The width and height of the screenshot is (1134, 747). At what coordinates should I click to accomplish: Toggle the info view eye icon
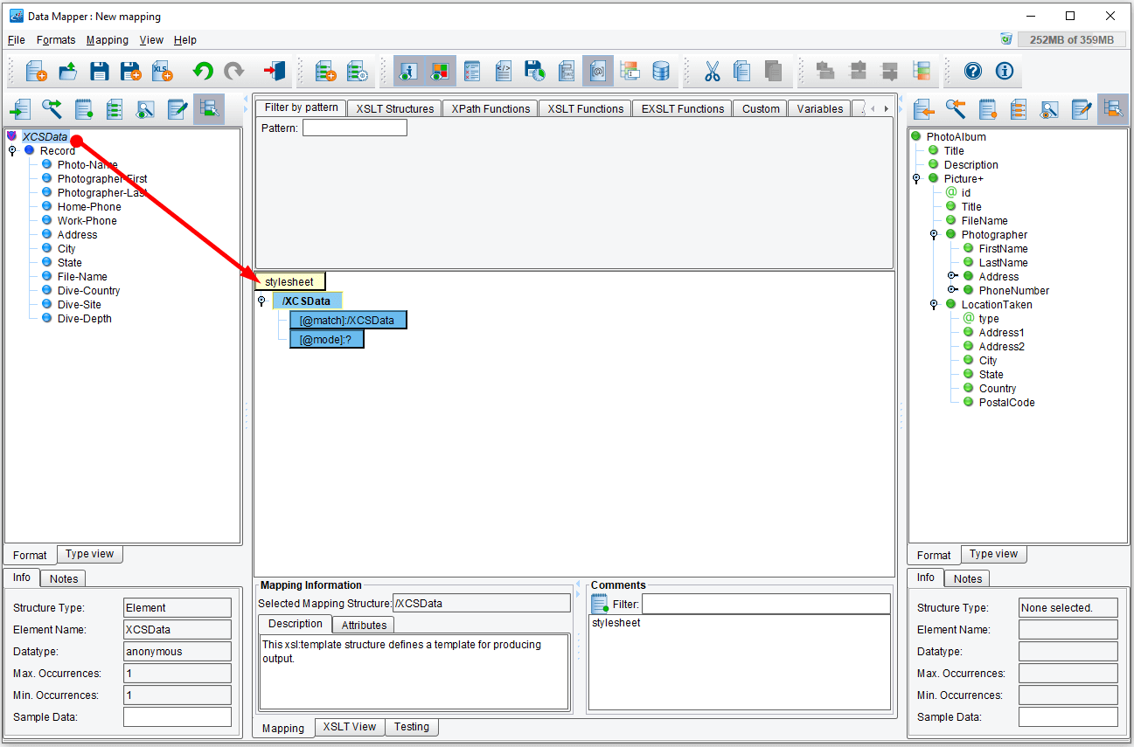coord(408,71)
